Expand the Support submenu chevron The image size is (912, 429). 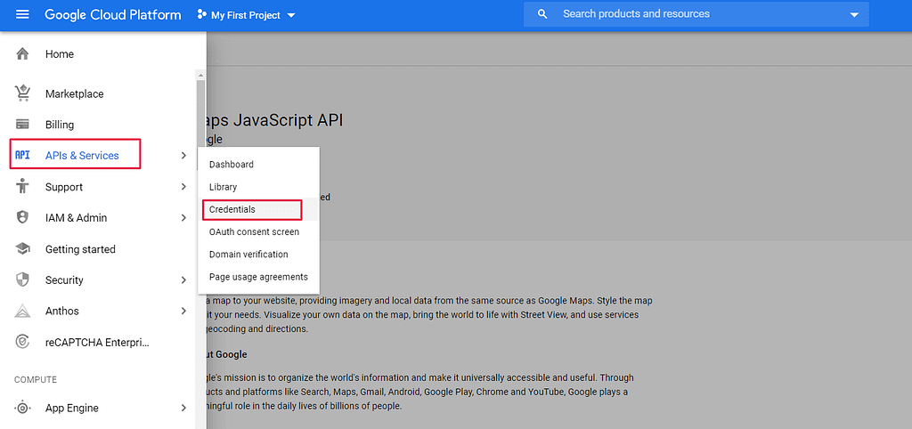click(183, 187)
